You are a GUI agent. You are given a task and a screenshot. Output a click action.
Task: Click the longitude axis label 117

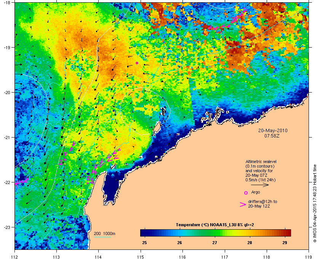pyautogui.click(x=225, y=257)
